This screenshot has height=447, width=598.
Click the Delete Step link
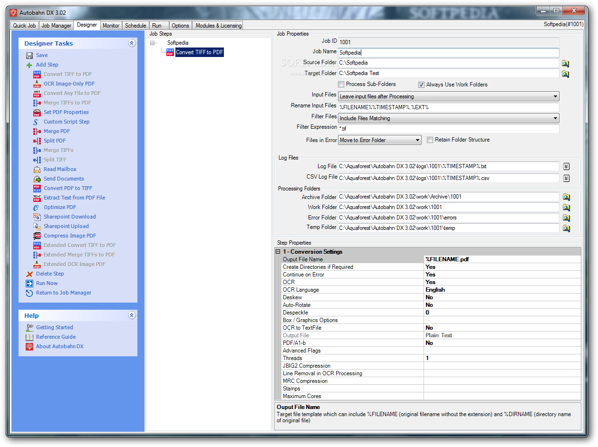50,274
